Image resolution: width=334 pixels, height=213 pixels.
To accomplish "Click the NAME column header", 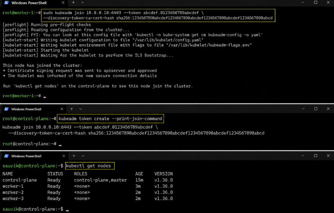I will [8, 174].
